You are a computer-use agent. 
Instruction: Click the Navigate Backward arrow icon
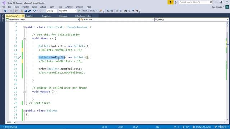click(x=5, y=11)
